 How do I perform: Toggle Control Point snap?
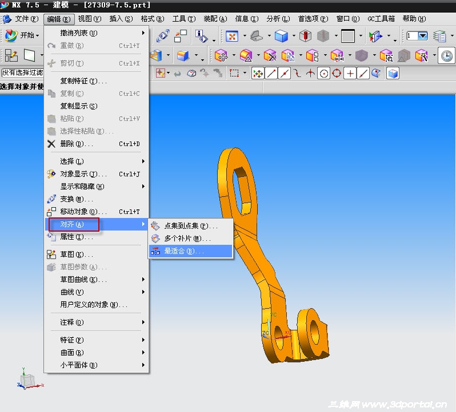[297, 73]
